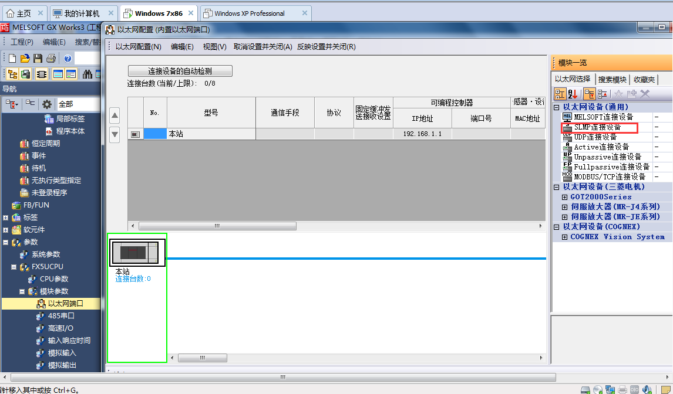Click the blue-lined output window icon

58,74
